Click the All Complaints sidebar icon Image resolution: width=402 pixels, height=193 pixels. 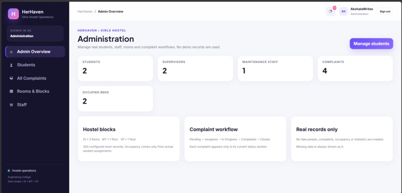[x=11, y=78]
